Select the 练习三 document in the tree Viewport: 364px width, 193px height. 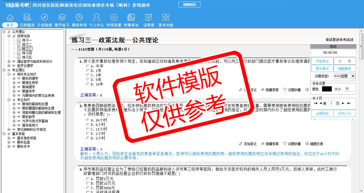coord(27,49)
